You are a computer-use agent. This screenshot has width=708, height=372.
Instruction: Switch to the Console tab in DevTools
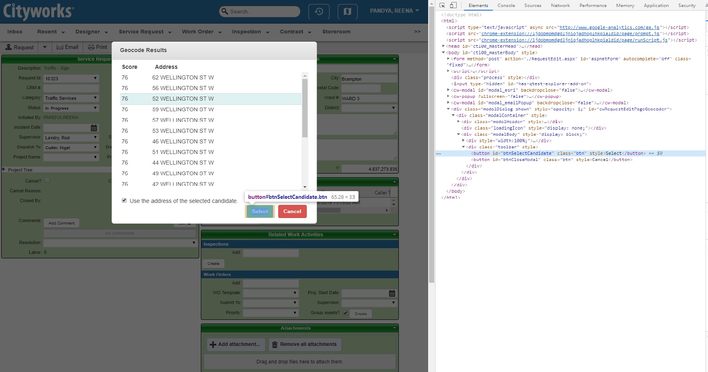pos(506,5)
